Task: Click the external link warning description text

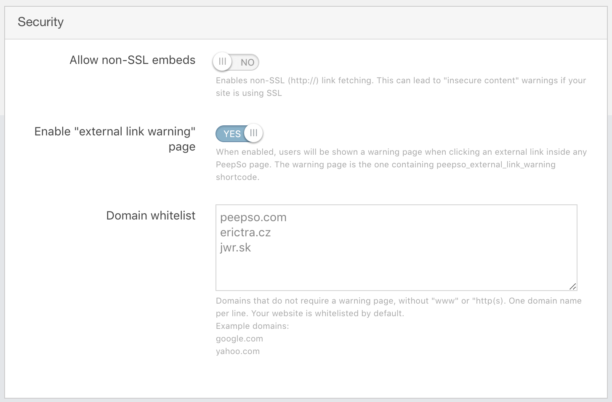Action: click(x=401, y=164)
